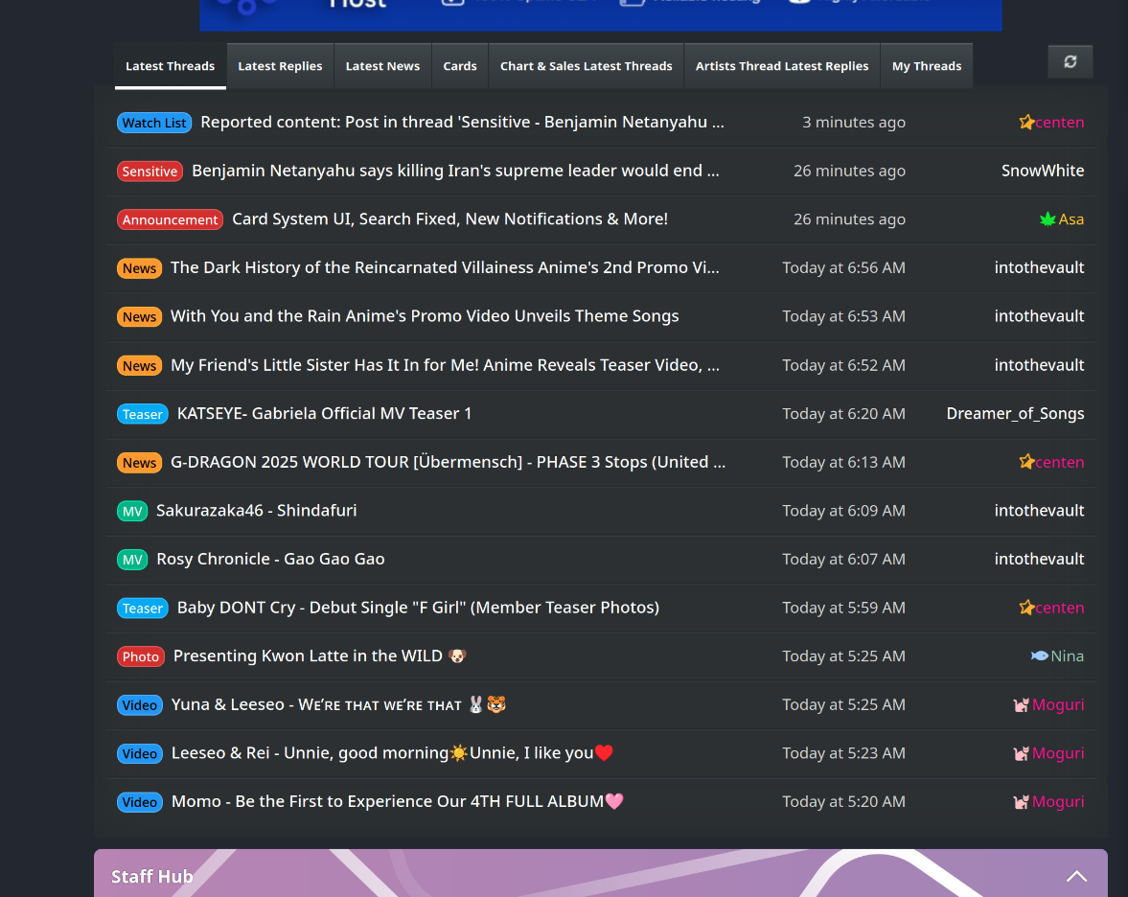Click Video tag on Momo thread

[140, 803]
